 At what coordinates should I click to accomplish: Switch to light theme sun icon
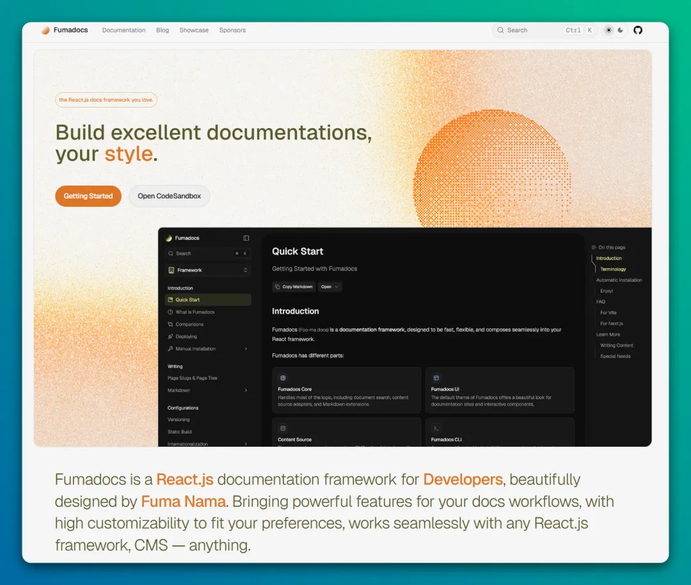click(608, 30)
